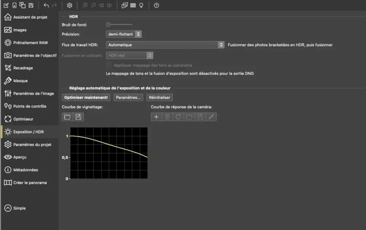The width and height of the screenshot is (366, 230).
Task: Save the vignetting curve with the floppy icon
Action: (x=78, y=117)
